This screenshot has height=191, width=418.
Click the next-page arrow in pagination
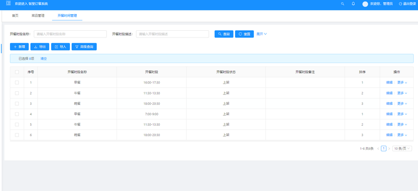(389, 149)
